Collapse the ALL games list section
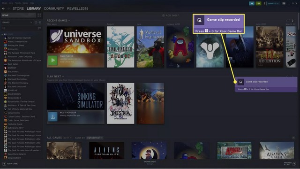Screen dimensions: 300x169 point(2,34)
